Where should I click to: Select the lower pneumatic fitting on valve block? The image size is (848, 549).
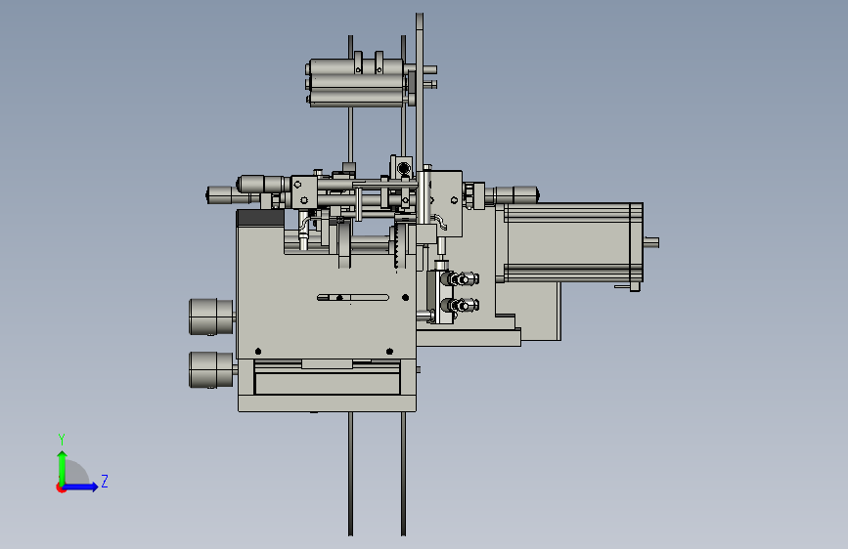[461, 306]
